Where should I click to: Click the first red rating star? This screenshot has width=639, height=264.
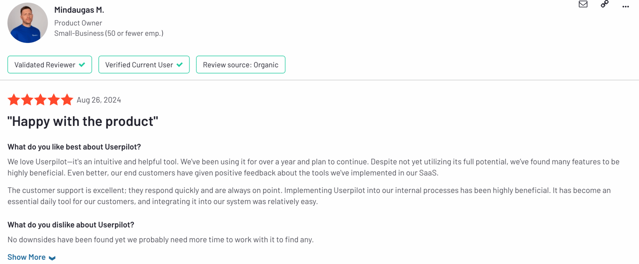(14, 99)
